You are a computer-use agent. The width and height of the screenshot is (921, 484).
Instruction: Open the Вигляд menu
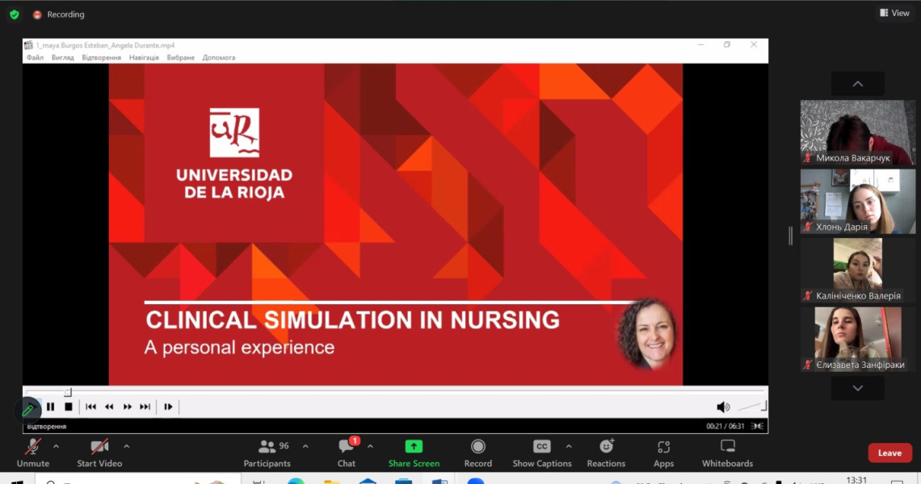(62, 57)
